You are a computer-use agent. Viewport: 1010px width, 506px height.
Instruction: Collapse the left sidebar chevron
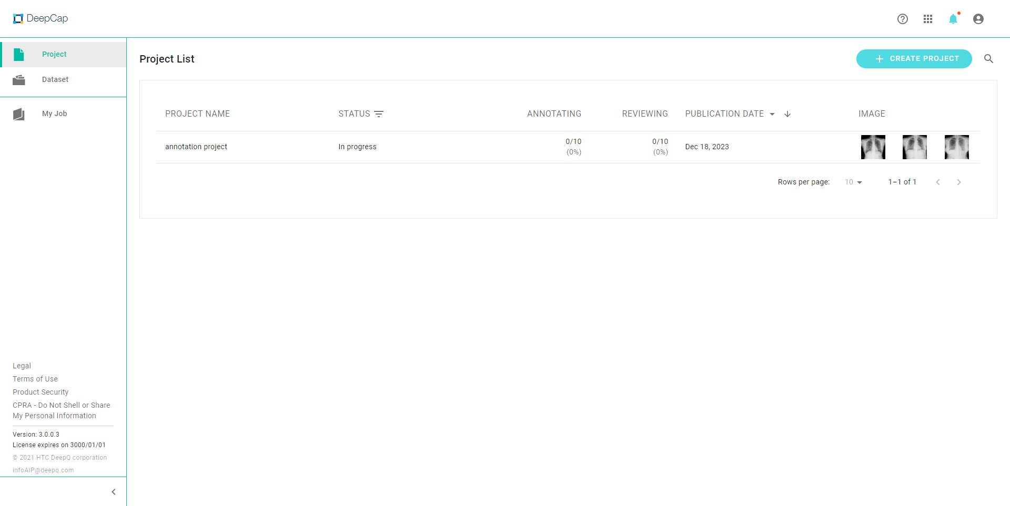coord(114,492)
